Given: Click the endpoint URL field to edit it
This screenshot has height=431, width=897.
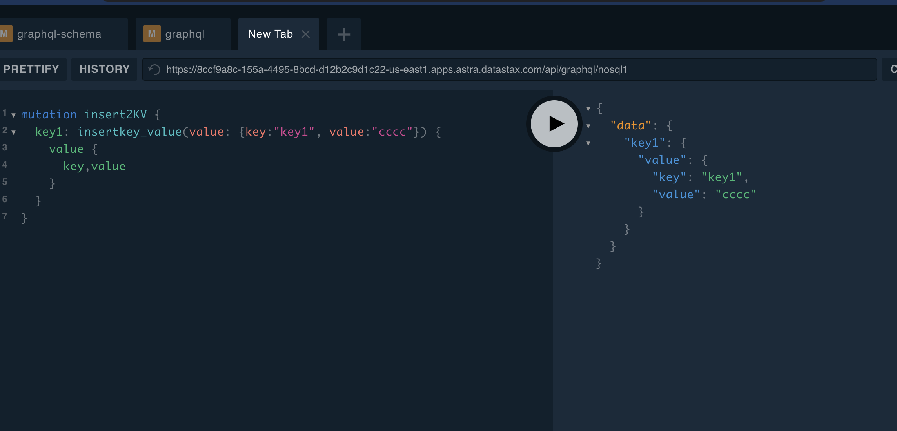Looking at the screenshot, I should (392, 69).
